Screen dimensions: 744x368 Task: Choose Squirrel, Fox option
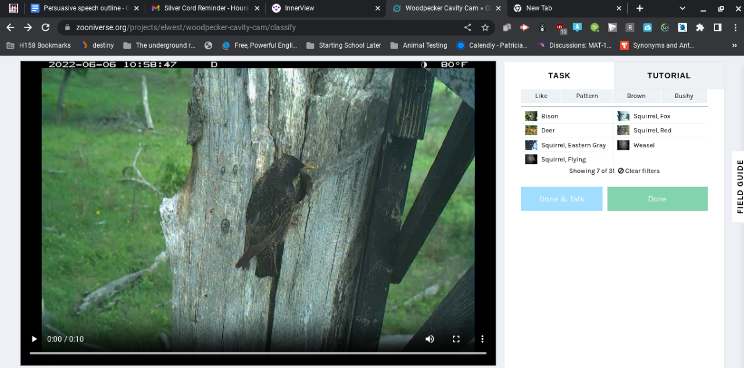(660, 116)
